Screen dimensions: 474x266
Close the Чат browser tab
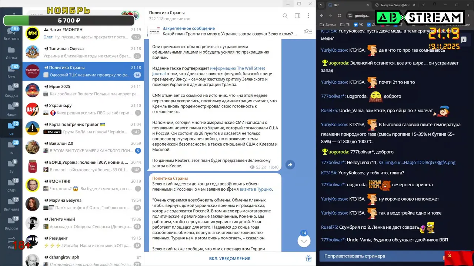coord(368,5)
